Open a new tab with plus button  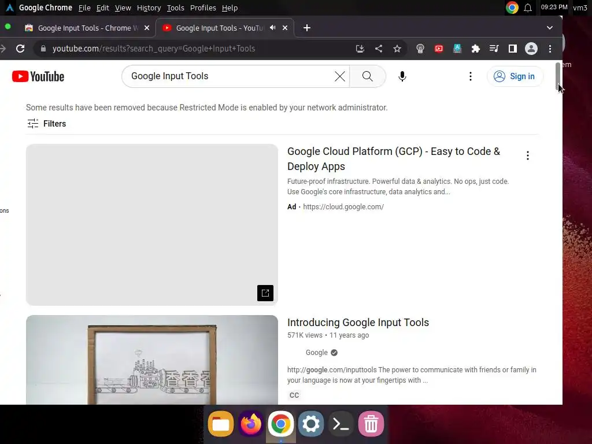point(307,28)
